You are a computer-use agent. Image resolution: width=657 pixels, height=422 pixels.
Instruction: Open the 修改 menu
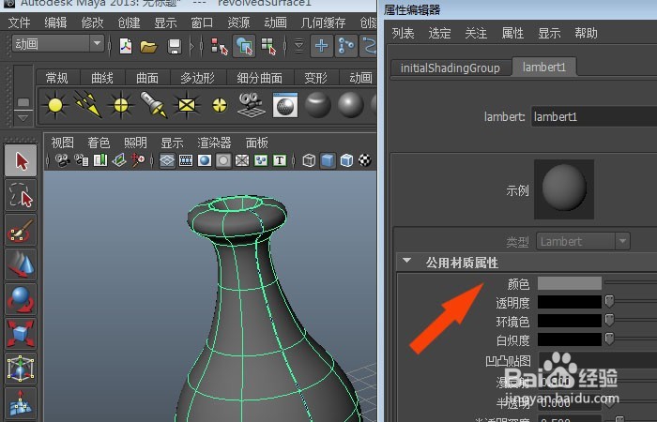(92, 23)
